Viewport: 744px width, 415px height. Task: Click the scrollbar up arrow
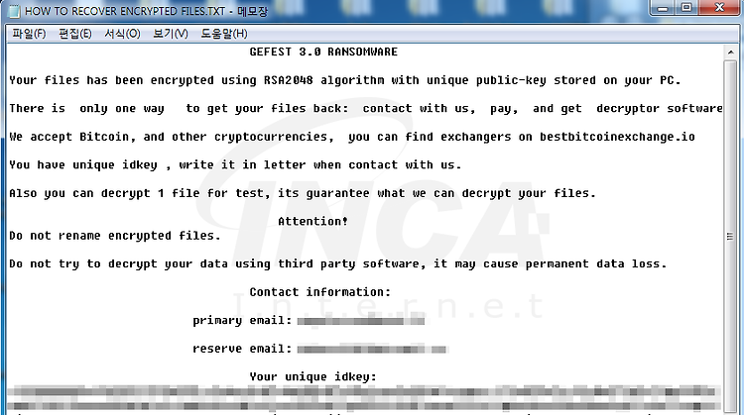[730, 52]
